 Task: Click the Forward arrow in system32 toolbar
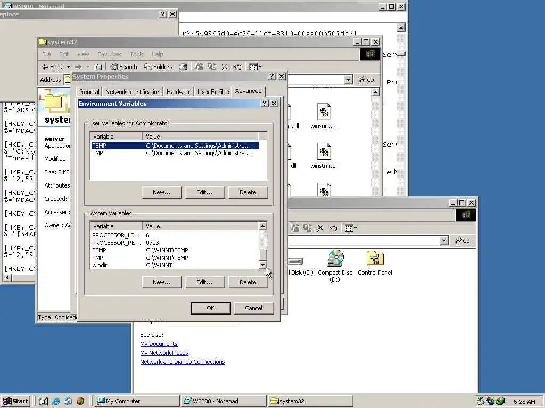[78, 67]
